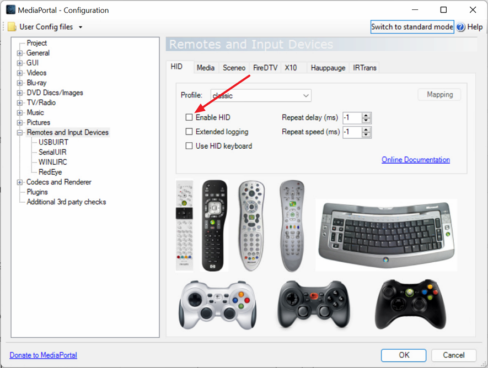
Task: Confirm with the OK button
Action: pos(404,355)
